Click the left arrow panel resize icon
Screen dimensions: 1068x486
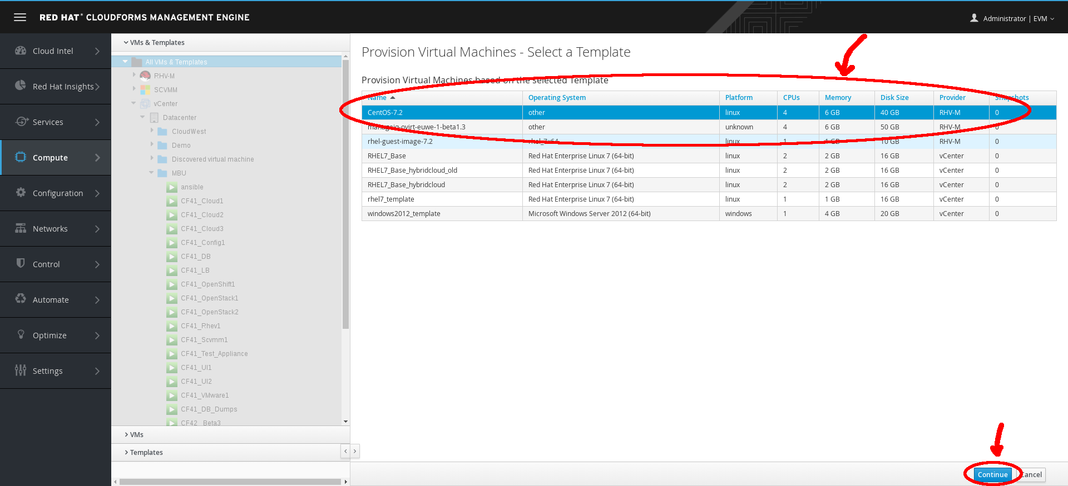(x=345, y=452)
